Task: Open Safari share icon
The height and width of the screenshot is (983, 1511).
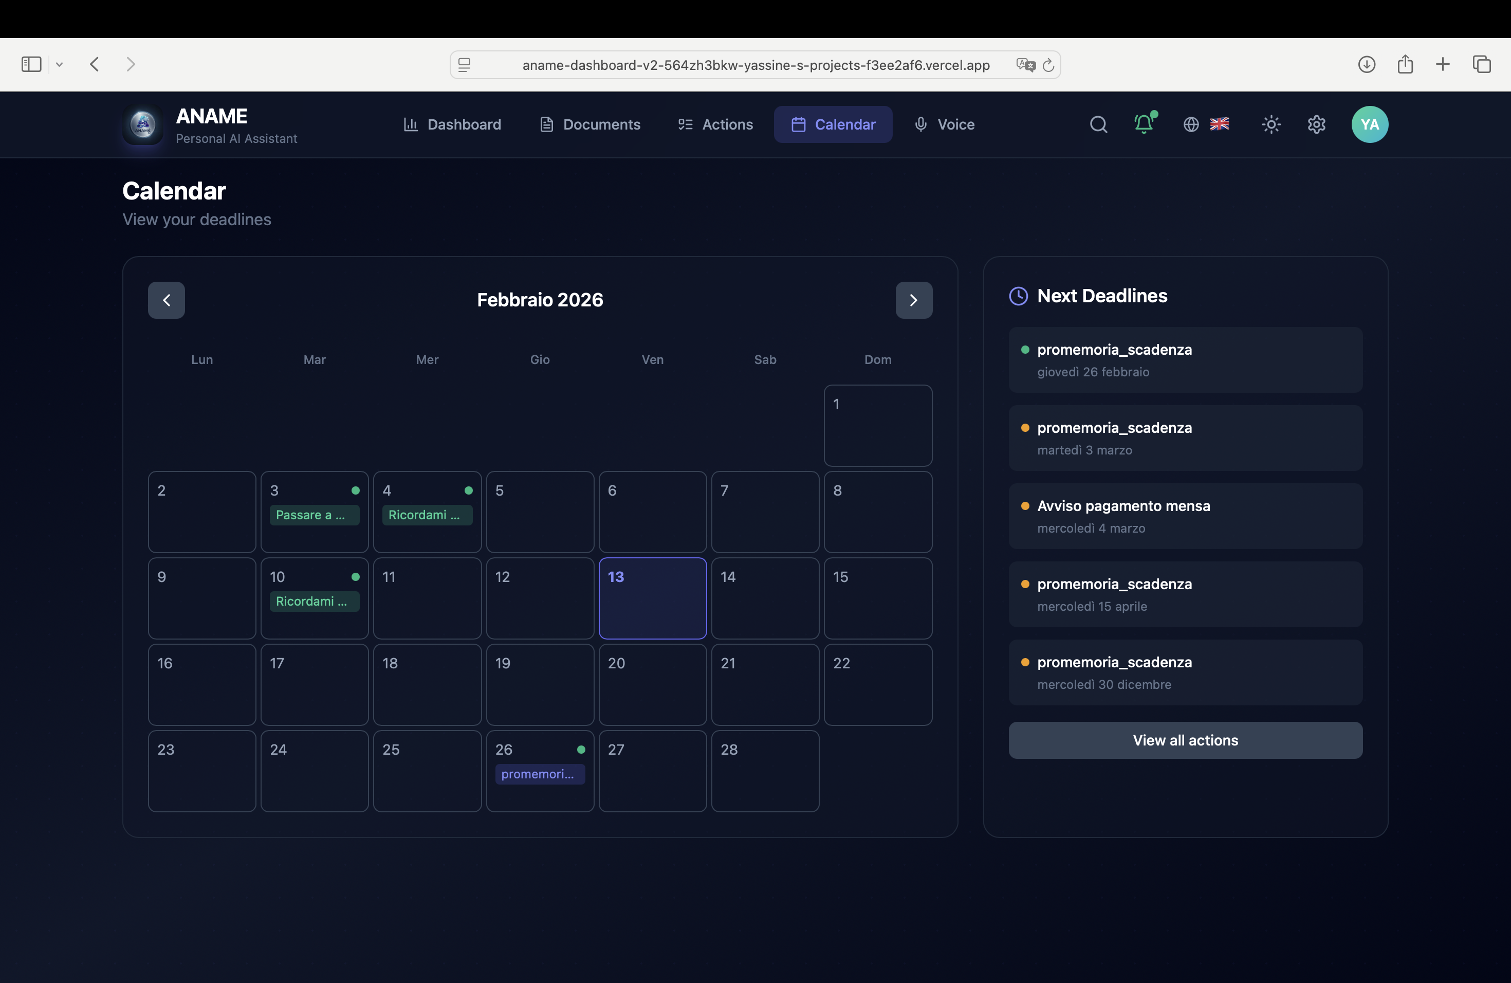Action: (x=1405, y=64)
